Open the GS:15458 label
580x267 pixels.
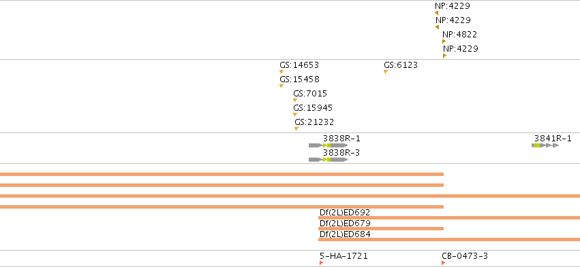coord(300,79)
